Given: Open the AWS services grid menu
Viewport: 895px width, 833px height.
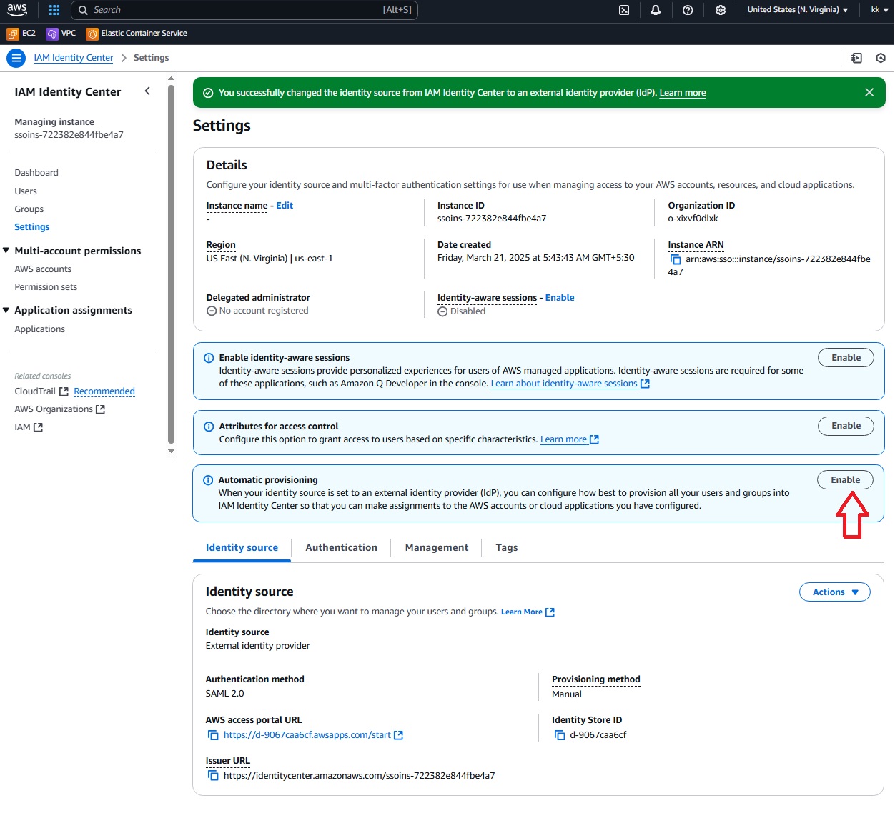Looking at the screenshot, I should pos(54,10).
